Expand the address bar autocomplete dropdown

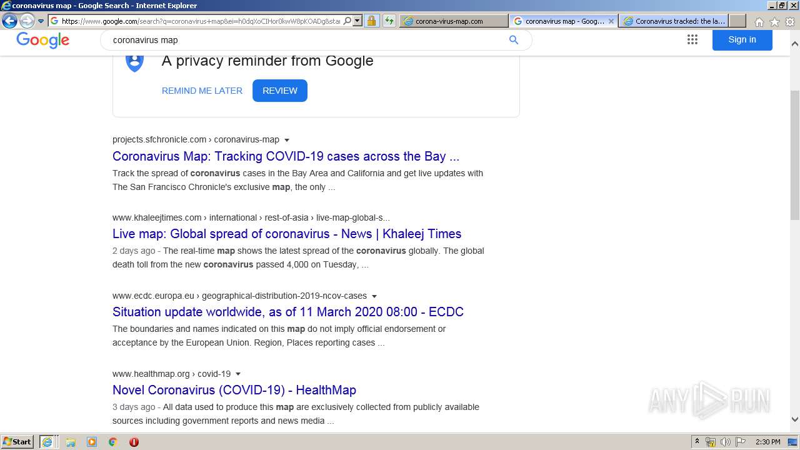click(357, 21)
